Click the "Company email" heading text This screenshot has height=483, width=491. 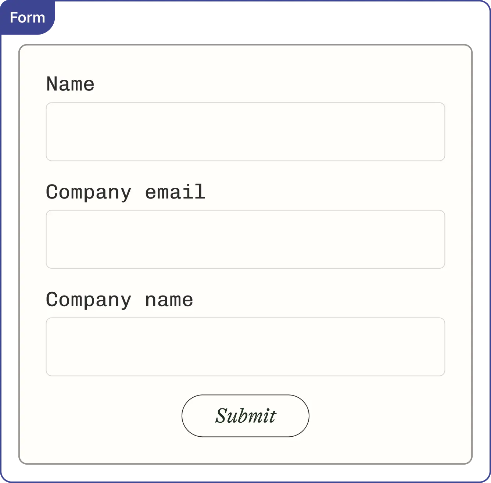125,192
